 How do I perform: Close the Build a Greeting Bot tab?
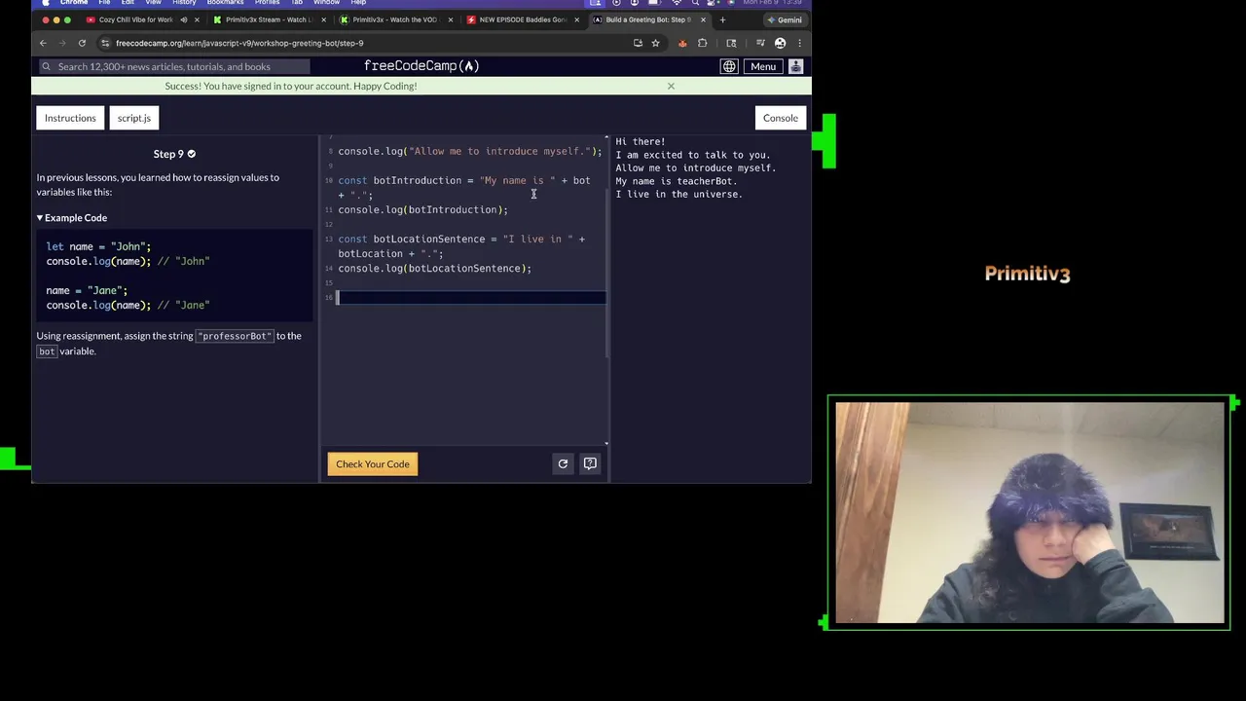click(x=703, y=19)
